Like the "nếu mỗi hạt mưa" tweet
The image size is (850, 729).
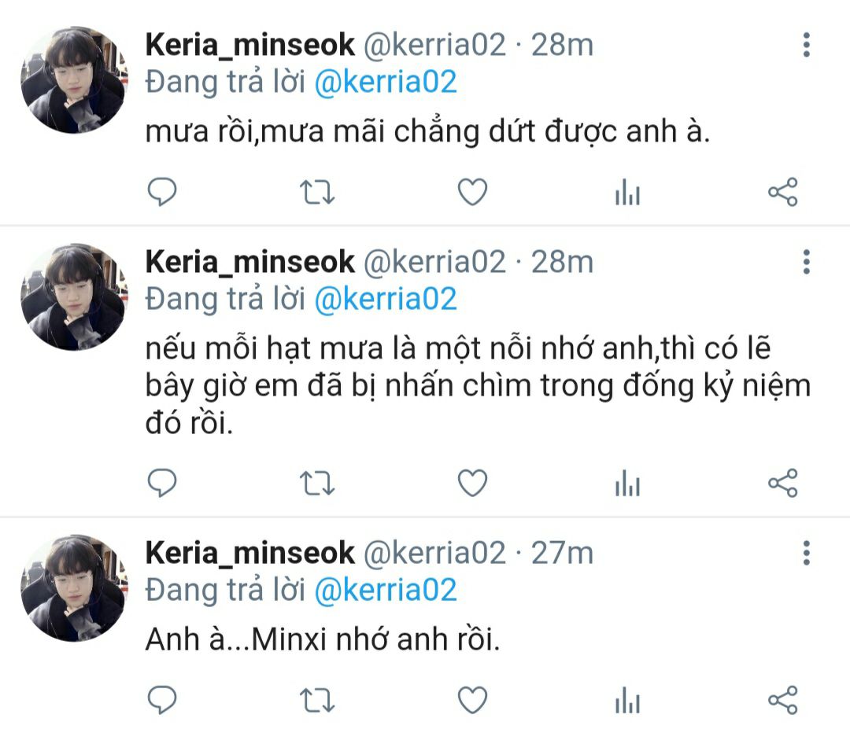[472, 483]
